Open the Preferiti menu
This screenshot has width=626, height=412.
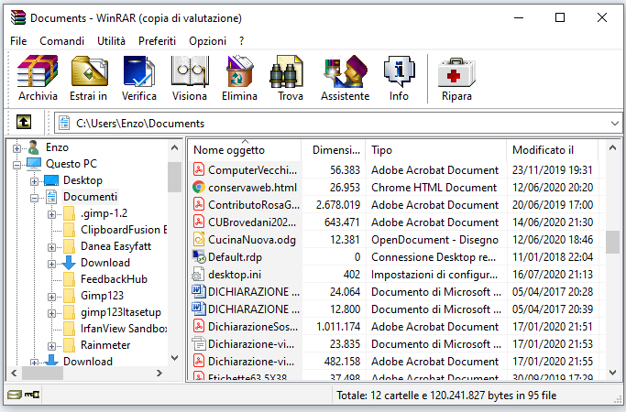(157, 41)
